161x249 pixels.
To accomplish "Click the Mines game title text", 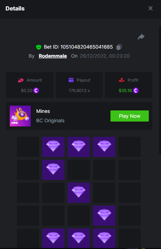I will 43,111.
